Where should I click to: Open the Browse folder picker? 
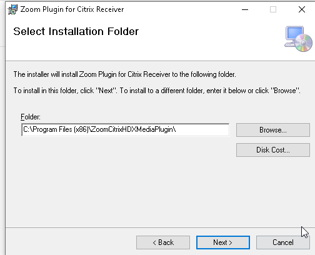pos(273,130)
